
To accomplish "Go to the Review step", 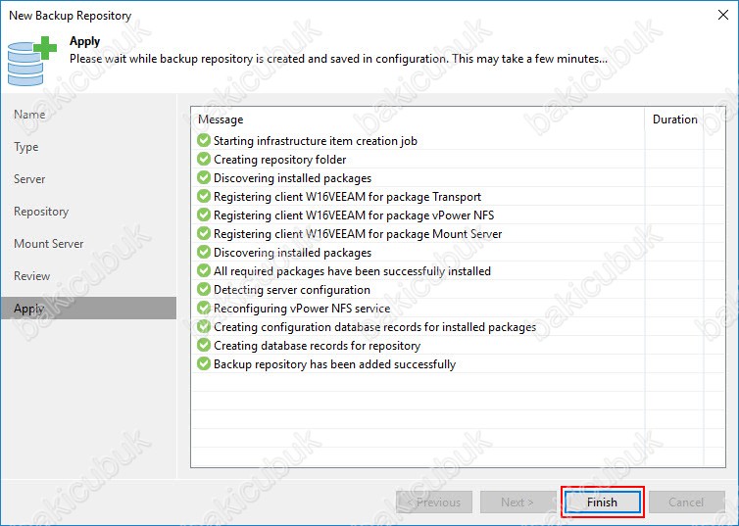I will click(x=31, y=276).
